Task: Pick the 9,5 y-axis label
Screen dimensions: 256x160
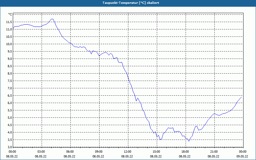Action: [10, 52]
